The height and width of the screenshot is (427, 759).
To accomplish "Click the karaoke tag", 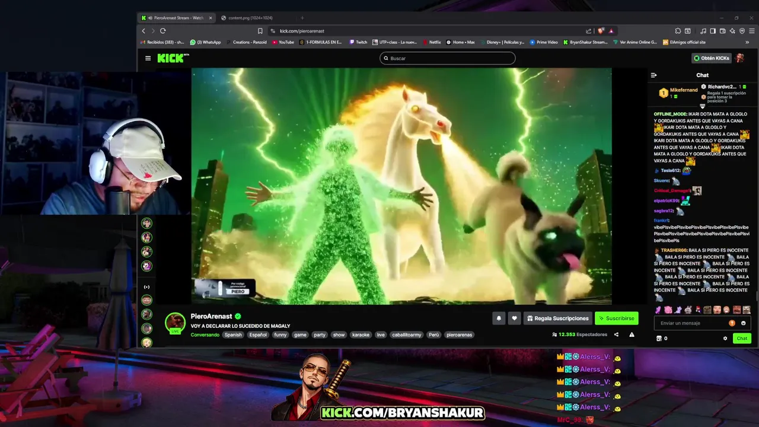I will 361,335.
